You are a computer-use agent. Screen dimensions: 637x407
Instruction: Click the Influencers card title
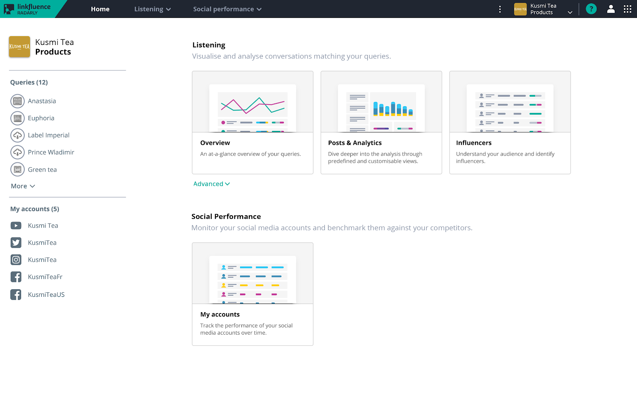474,143
